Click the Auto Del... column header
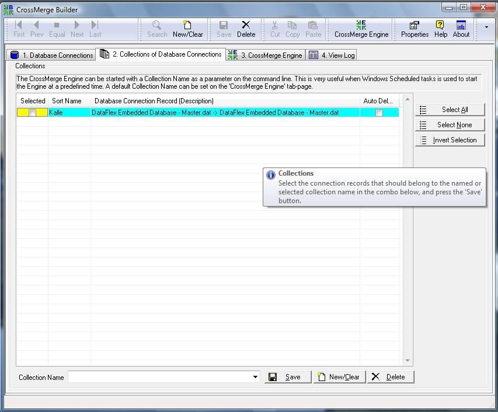The height and width of the screenshot is (412, 498). (379, 101)
